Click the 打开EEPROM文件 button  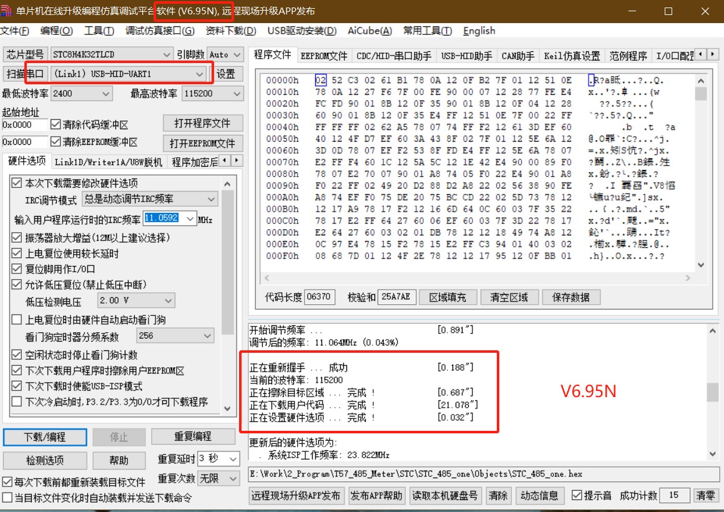coord(202,143)
